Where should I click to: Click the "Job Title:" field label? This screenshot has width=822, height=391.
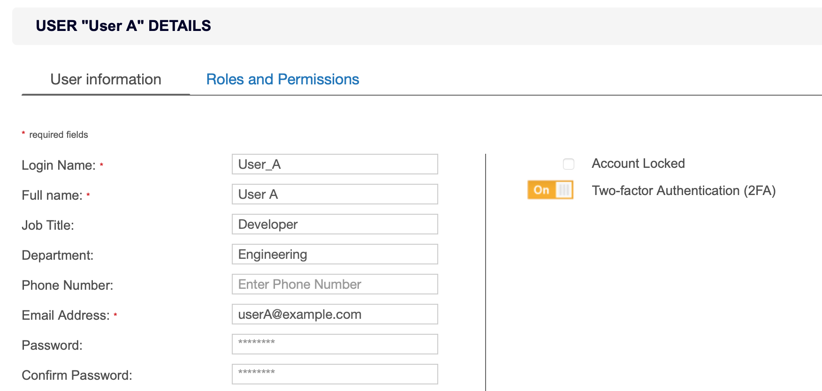[48, 226]
